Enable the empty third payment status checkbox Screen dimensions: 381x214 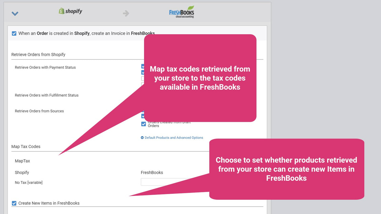pyautogui.click(x=143, y=78)
